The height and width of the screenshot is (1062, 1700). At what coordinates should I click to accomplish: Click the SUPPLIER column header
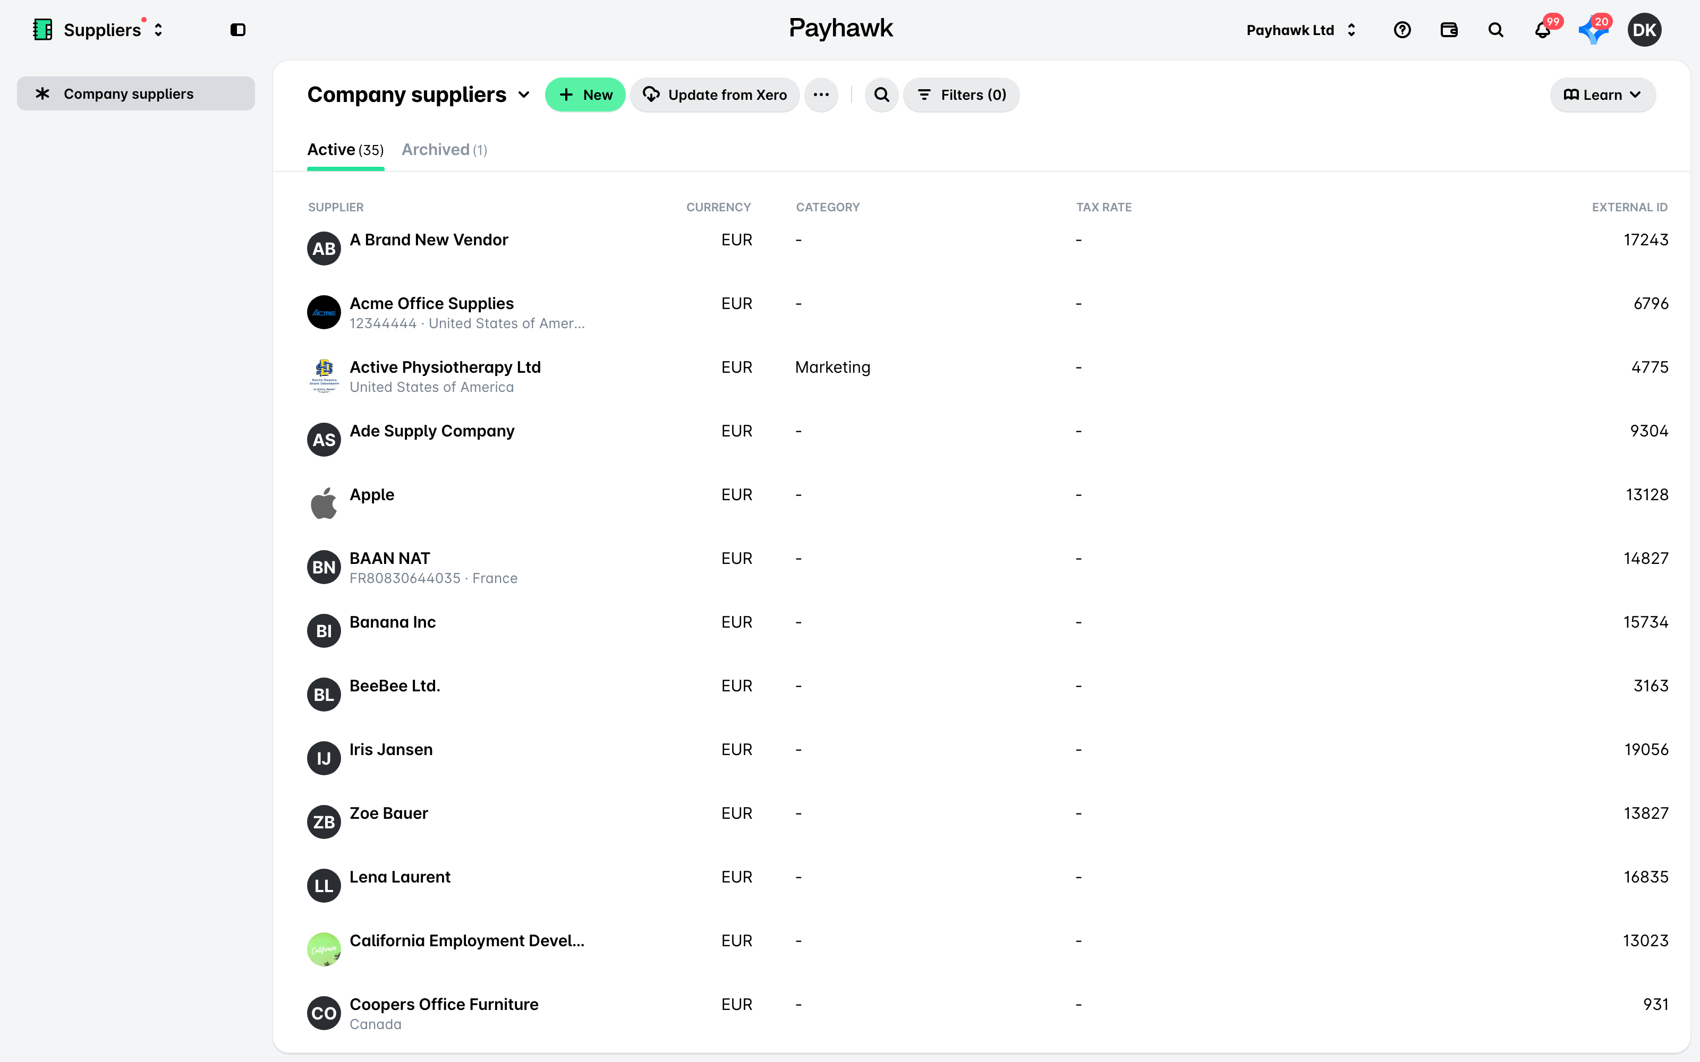[x=336, y=207]
